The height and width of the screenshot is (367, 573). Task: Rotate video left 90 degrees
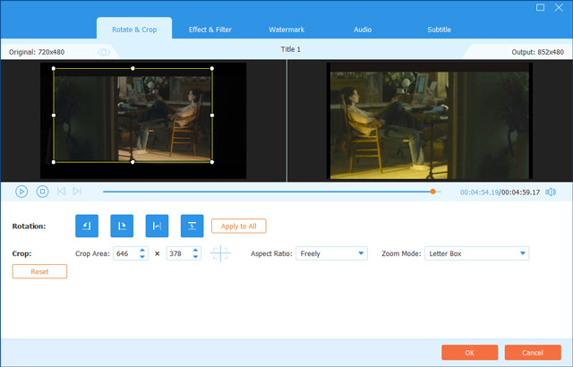(87, 226)
